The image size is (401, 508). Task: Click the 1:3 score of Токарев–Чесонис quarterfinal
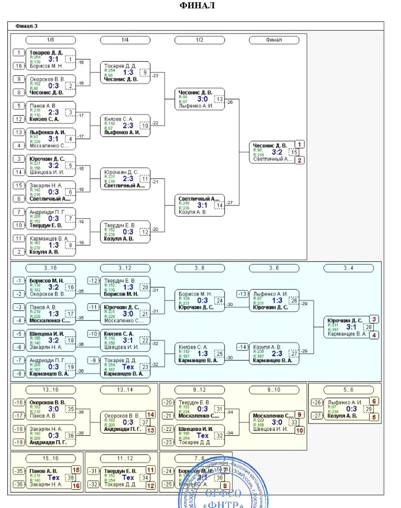(128, 73)
